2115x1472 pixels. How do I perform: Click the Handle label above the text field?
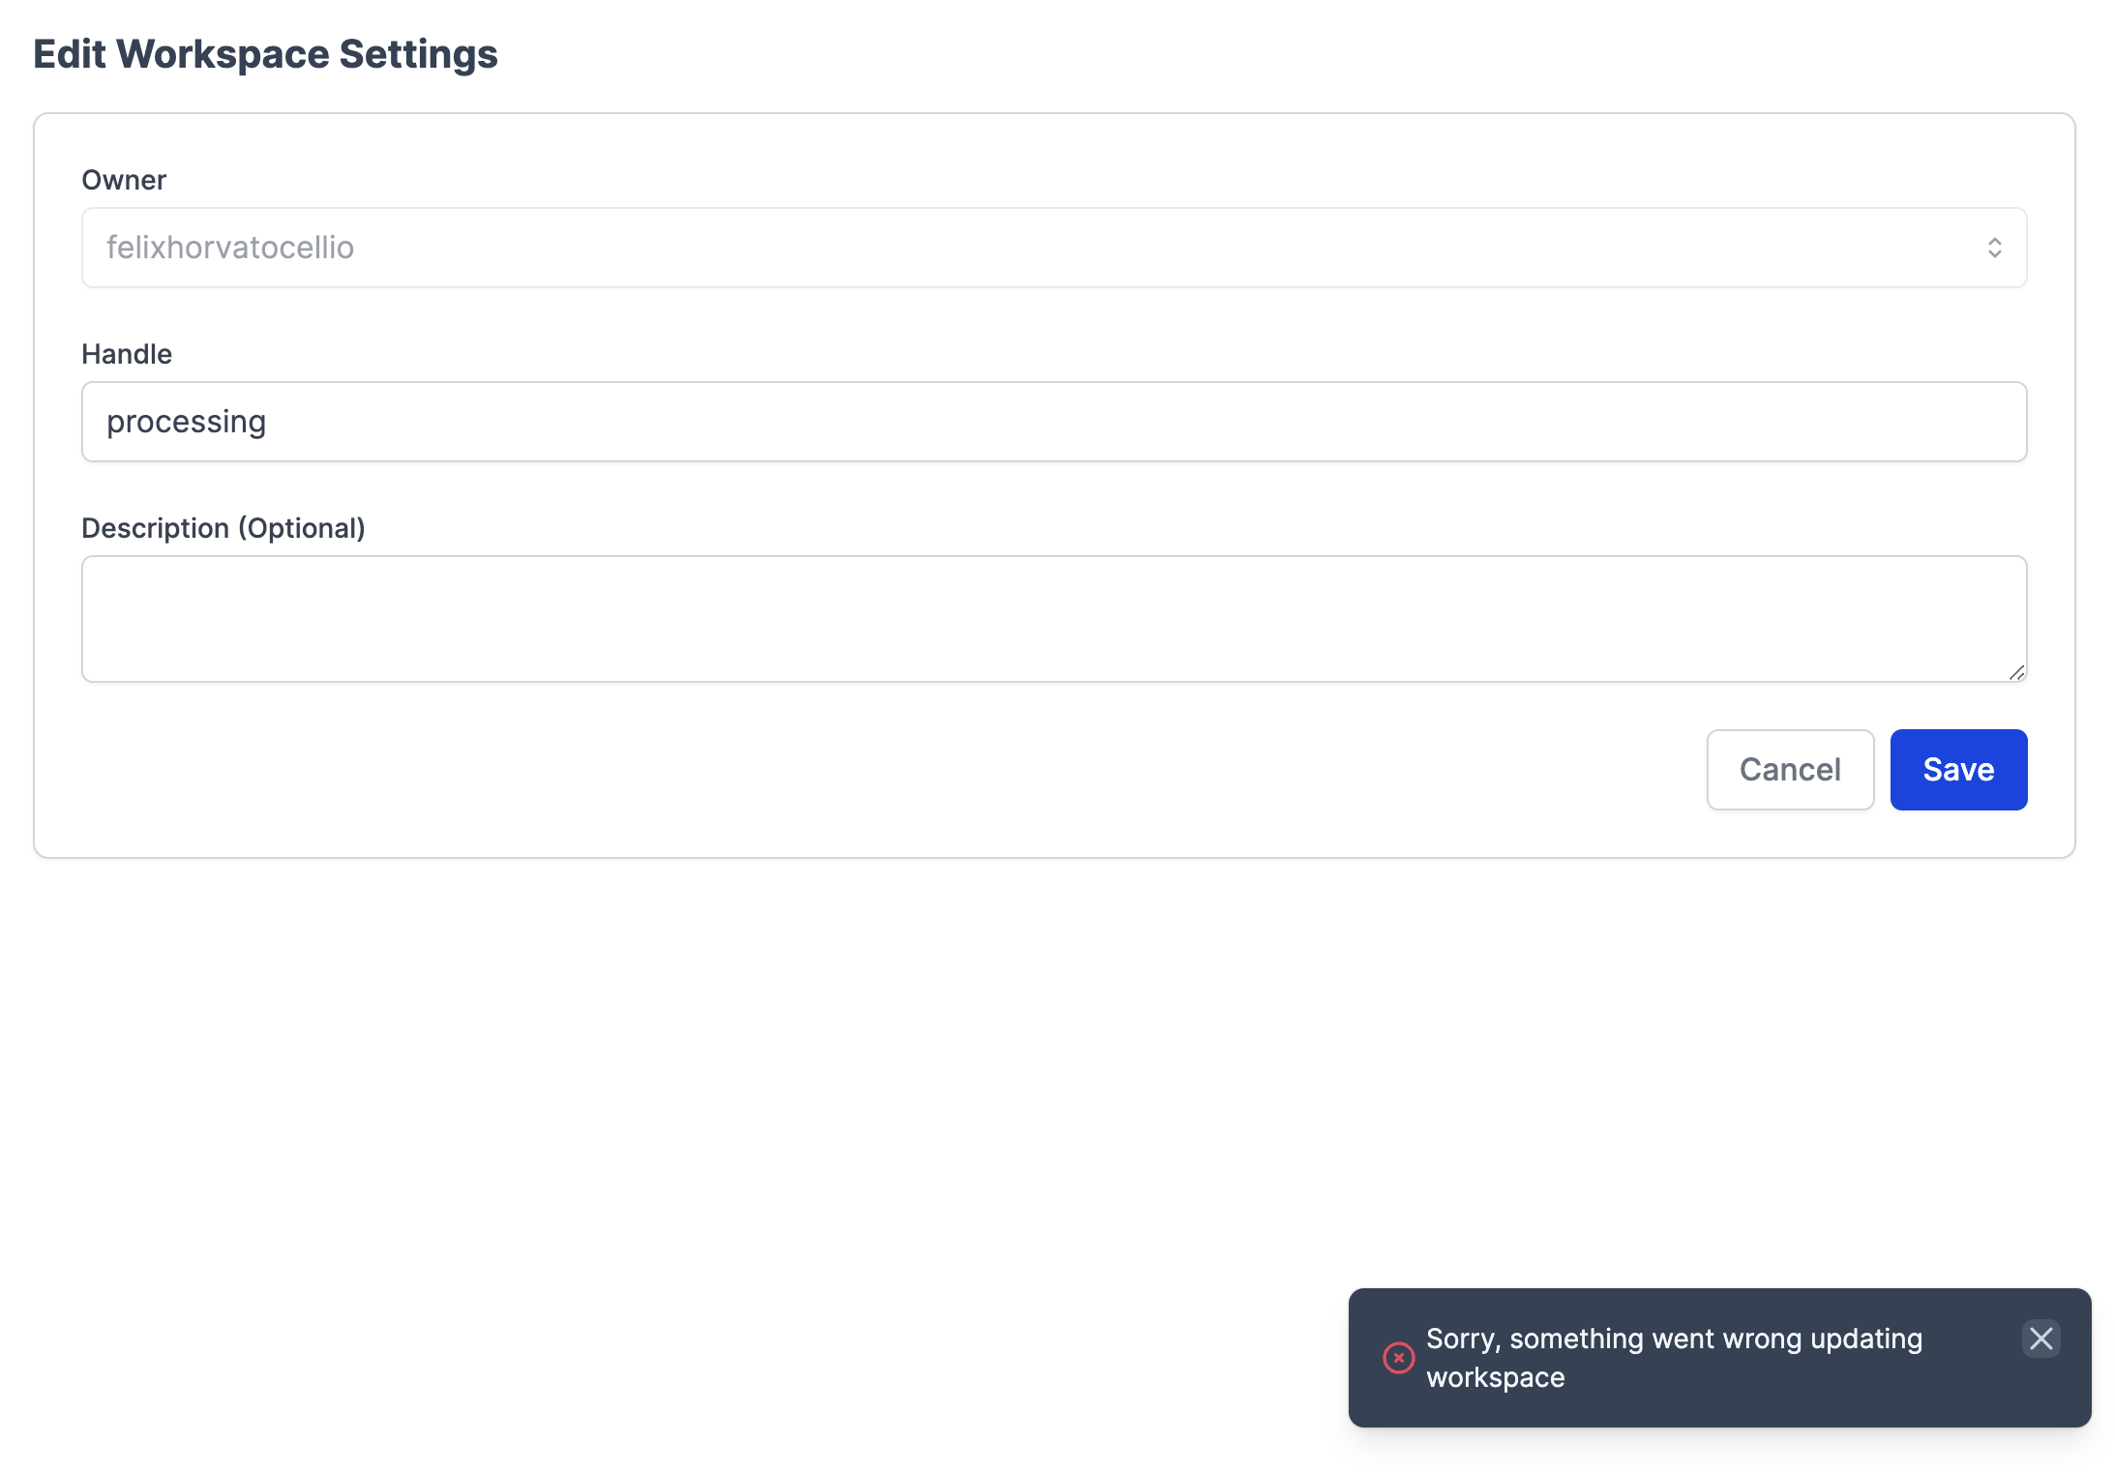pos(127,353)
